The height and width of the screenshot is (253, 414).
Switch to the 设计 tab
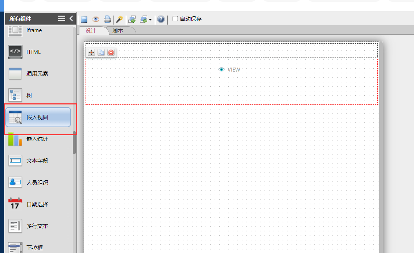point(91,31)
